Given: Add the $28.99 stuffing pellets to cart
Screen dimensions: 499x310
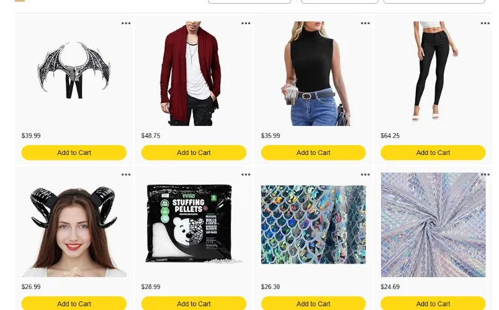Looking at the screenshot, I should 194,303.
